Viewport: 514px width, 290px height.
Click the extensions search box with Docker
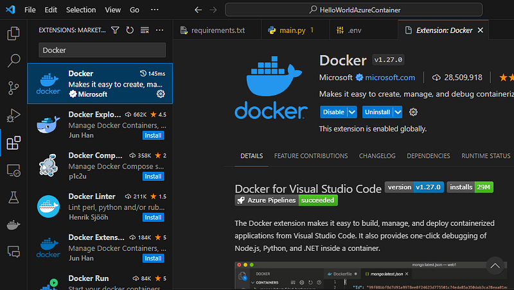102,50
